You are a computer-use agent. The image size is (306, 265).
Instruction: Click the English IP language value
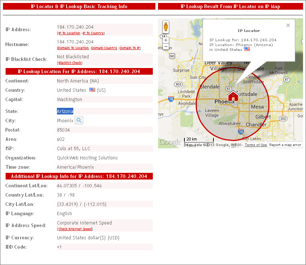(x=64, y=213)
